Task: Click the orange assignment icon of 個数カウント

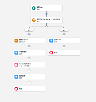Action: click(x=16, y=41)
